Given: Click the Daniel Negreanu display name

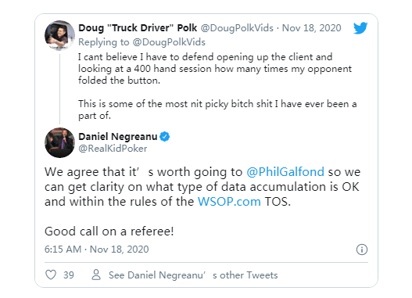Looking at the screenshot, I should [118, 137].
